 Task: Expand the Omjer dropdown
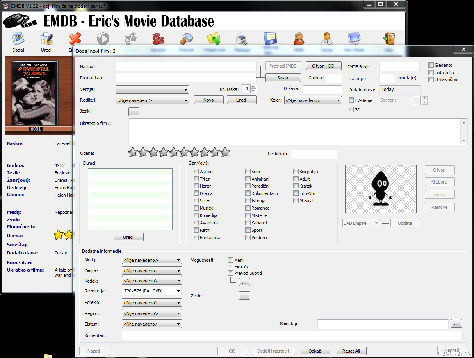coord(152,271)
